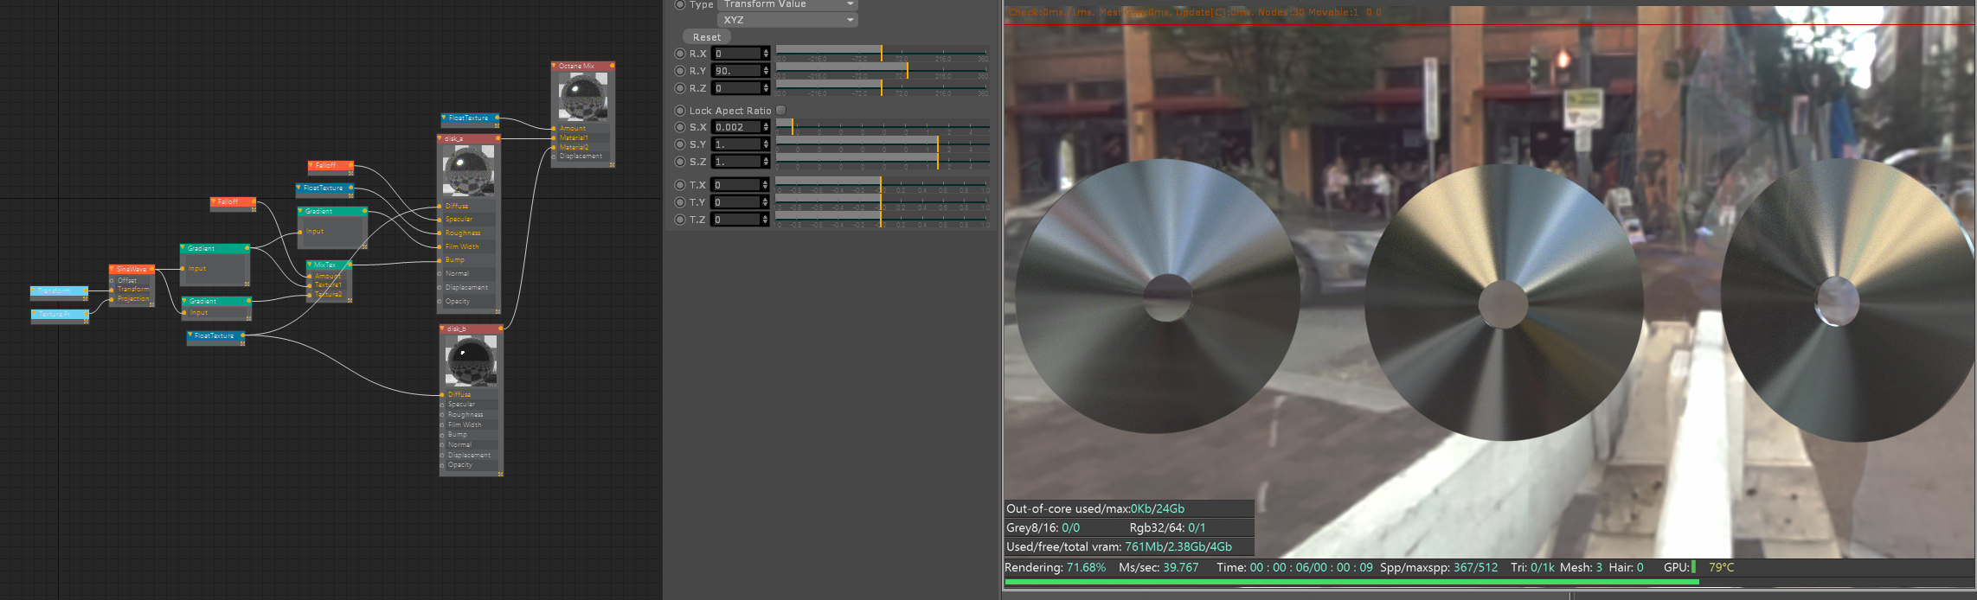Click the Material2 input port on Octane Mix
The width and height of the screenshot is (1977, 600).
(x=554, y=147)
